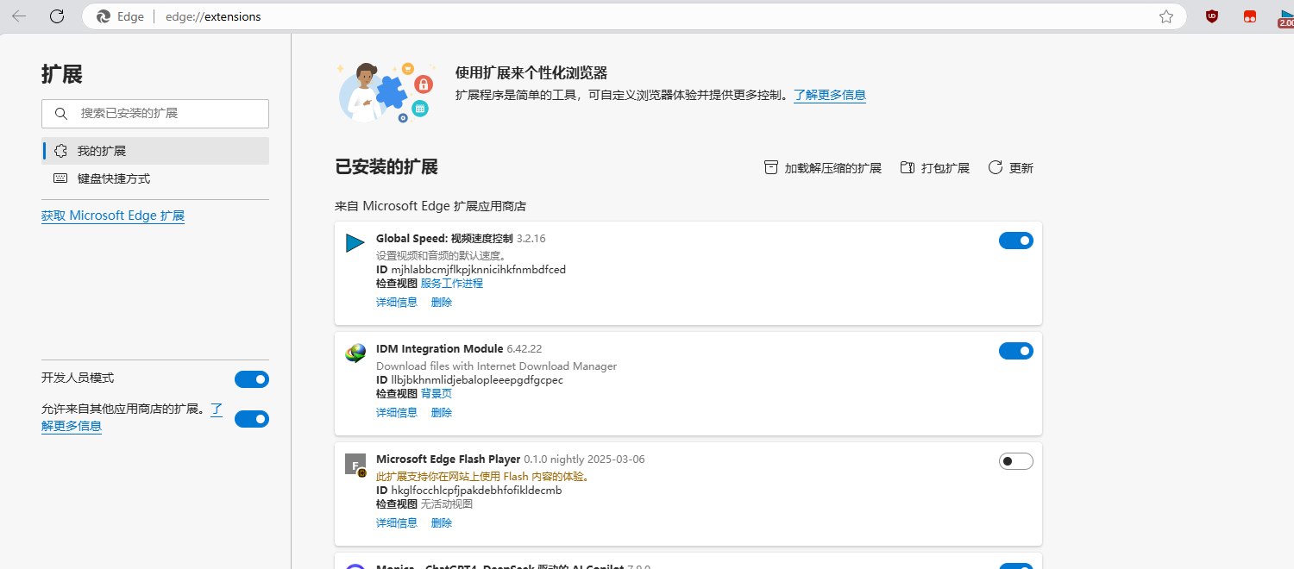
Task: Turn off the IDM Integration Module toggle
Action: tap(1016, 351)
